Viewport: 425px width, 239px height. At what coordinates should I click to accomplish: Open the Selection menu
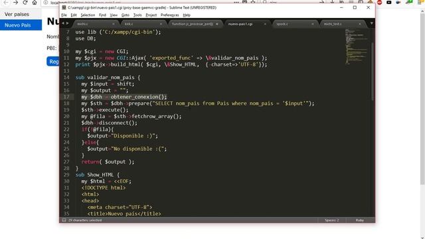pyautogui.click(x=88, y=15)
